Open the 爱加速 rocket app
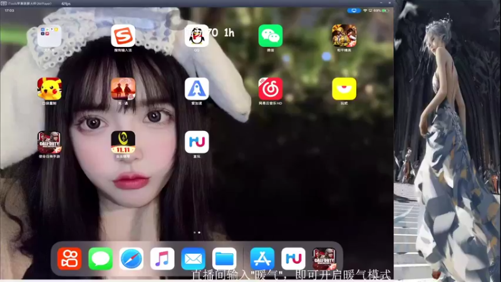This screenshot has height=282, width=501. [197, 89]
